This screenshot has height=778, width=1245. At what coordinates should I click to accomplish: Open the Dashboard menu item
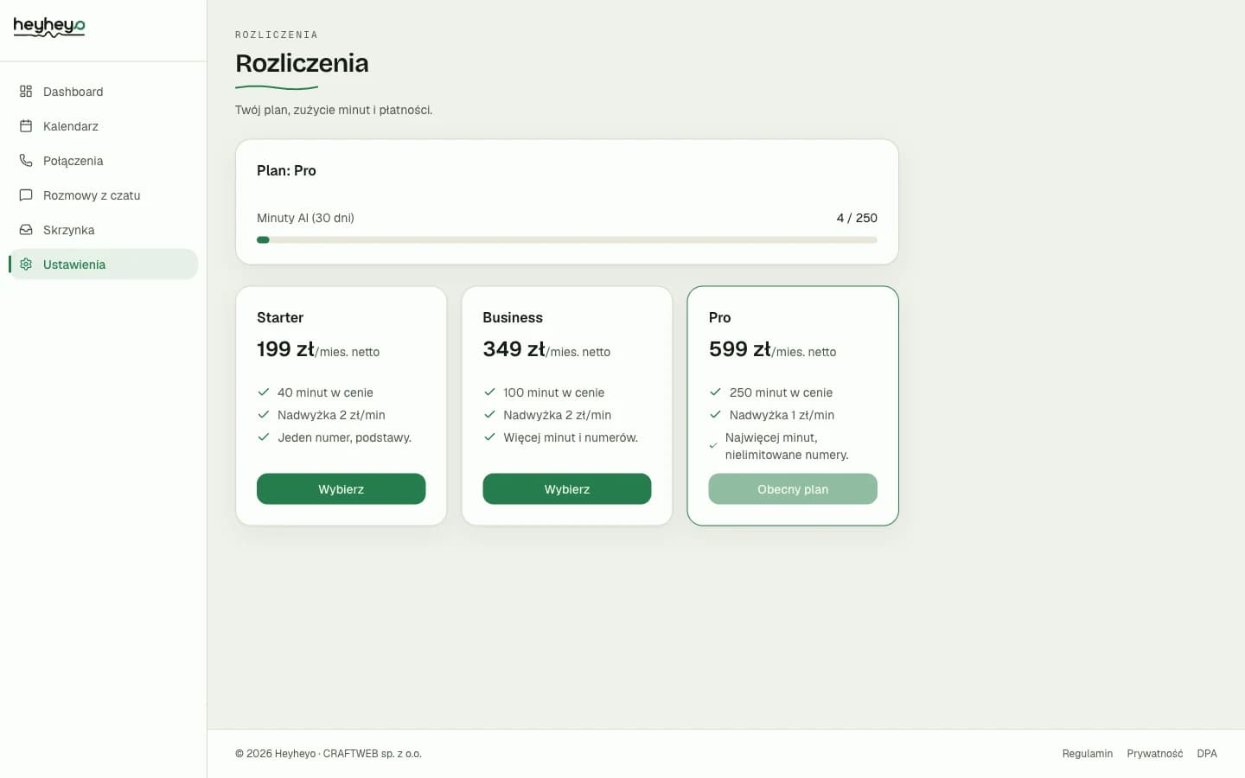point(104,92)
